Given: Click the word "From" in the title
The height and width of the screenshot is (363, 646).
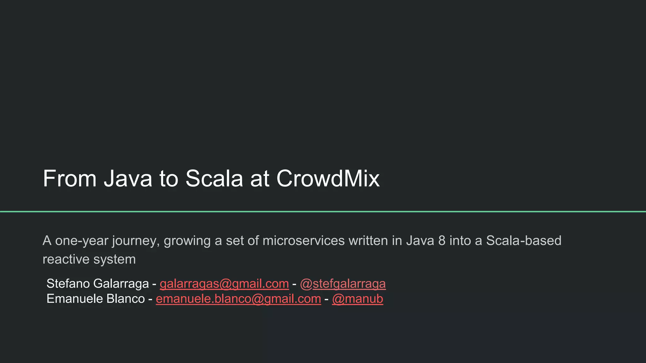Looking at the screenshot, I should (x=70, y=179).
